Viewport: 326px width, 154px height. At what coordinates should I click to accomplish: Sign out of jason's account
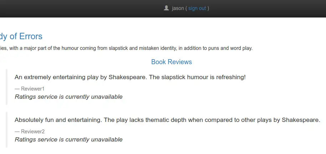pyautogui.click(x=197, y=8)
